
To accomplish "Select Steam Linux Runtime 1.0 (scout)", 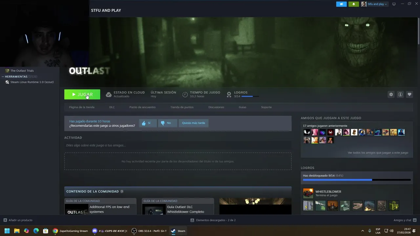I will point(32,82).
